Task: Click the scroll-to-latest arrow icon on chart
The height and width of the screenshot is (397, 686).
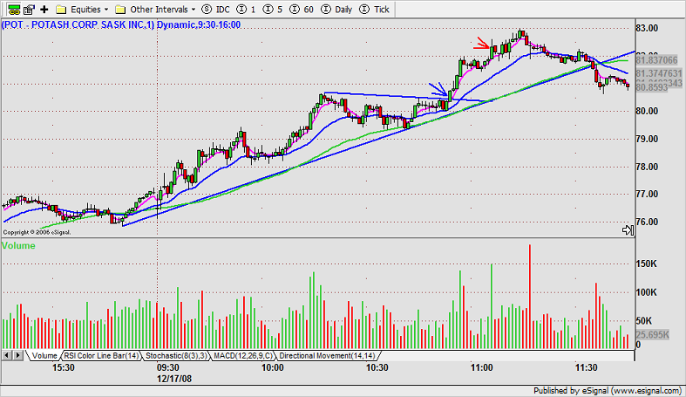Action: (x=628, y=229)
